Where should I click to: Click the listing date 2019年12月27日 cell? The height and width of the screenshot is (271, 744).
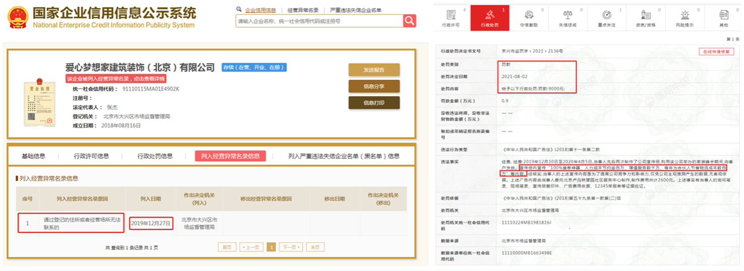[x=151, y=223]
